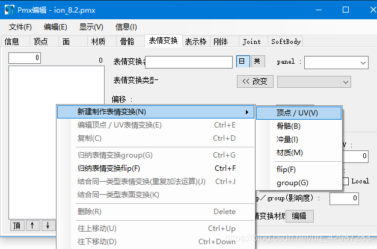Open the morph type dropdown beside 改变
The image size is (377, 249).
coord(314,82)
